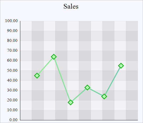Click the 30.00 axis label

pyautogui.click(x=12, y=90)
